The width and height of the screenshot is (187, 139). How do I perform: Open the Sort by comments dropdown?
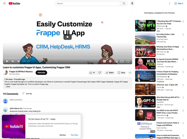pyautogui.click(x=27, y=94)
